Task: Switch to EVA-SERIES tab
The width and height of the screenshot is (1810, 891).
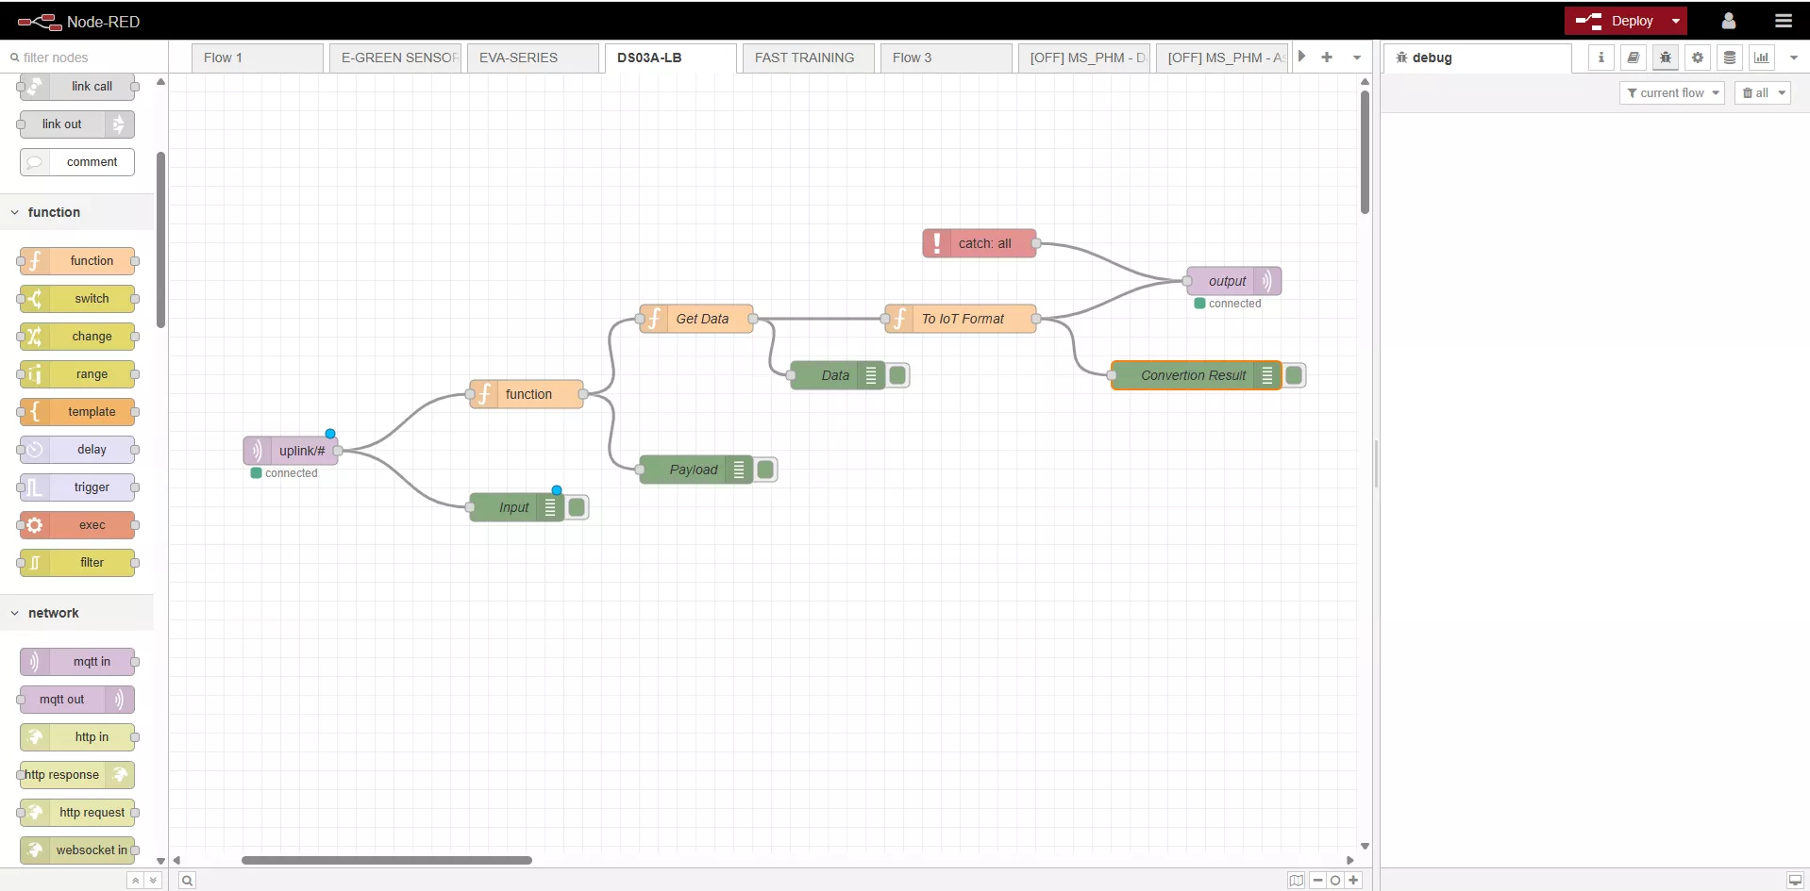Action: point(533,58)
